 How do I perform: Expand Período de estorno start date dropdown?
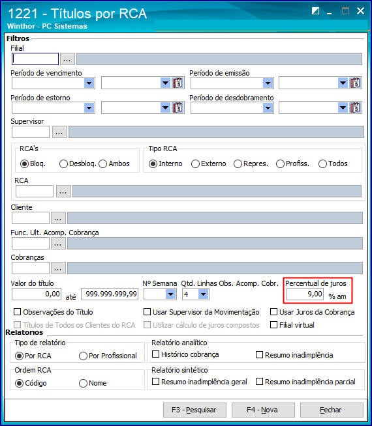[89, 108]
